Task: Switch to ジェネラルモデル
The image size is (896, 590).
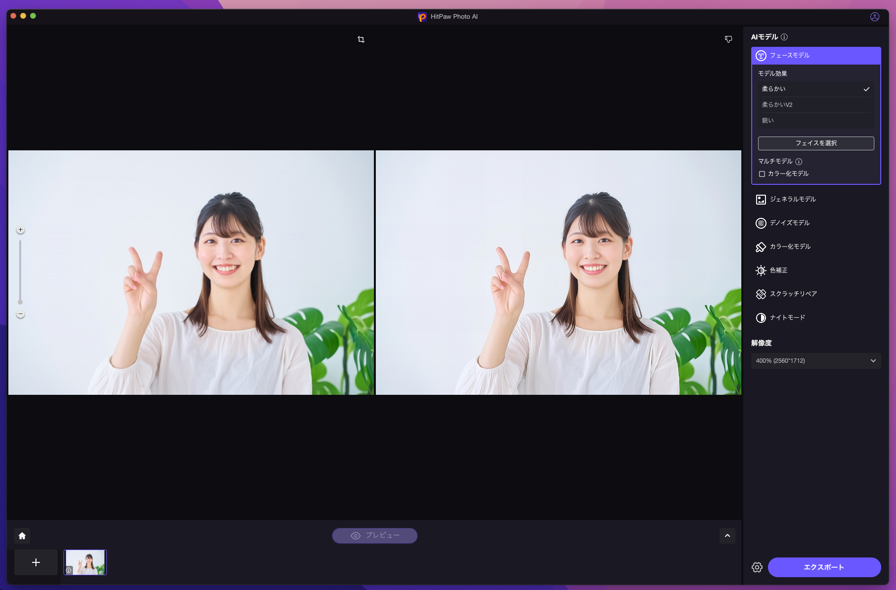Action: [816, 200]
